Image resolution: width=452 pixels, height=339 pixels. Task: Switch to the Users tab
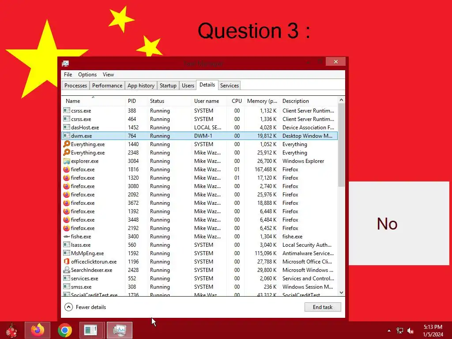188,86
